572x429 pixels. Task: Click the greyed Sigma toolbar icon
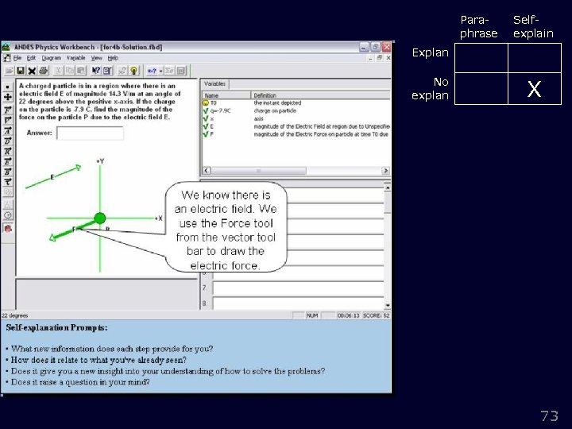[x=169, y=71]
